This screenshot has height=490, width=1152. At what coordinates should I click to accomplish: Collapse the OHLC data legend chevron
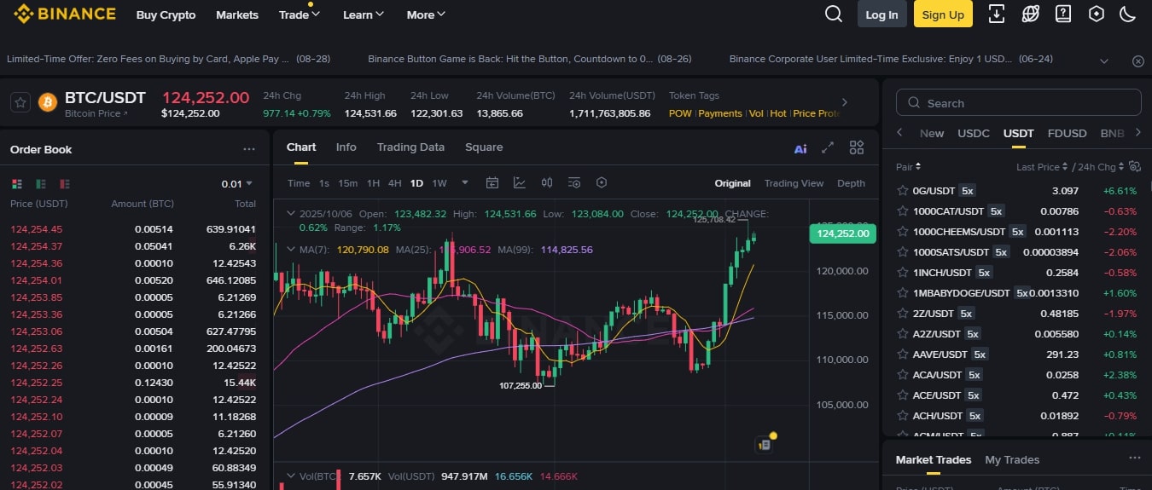pyautogui.click(x=291, y=214)
